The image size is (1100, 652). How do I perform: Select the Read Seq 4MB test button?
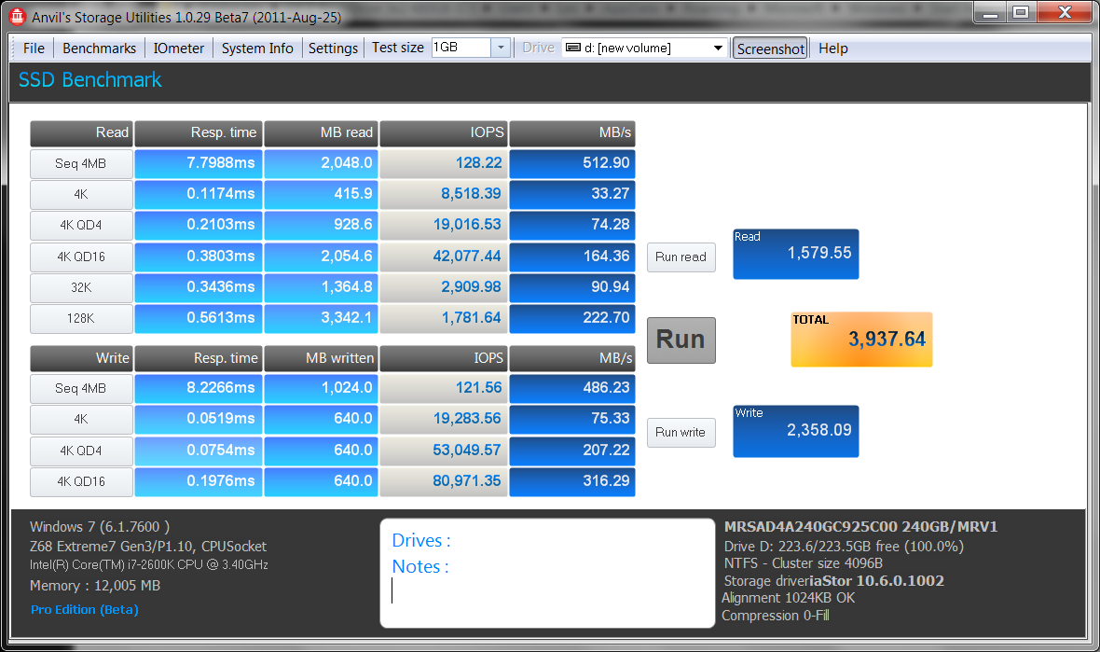(81, 163)
